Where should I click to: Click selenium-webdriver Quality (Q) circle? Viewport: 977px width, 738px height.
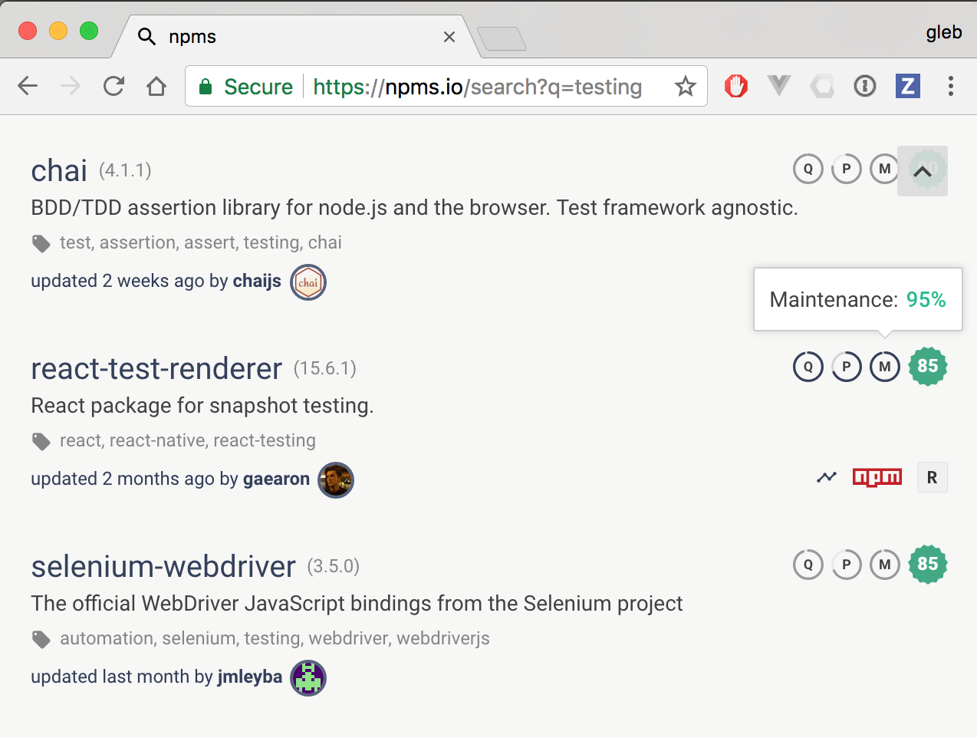808,565
